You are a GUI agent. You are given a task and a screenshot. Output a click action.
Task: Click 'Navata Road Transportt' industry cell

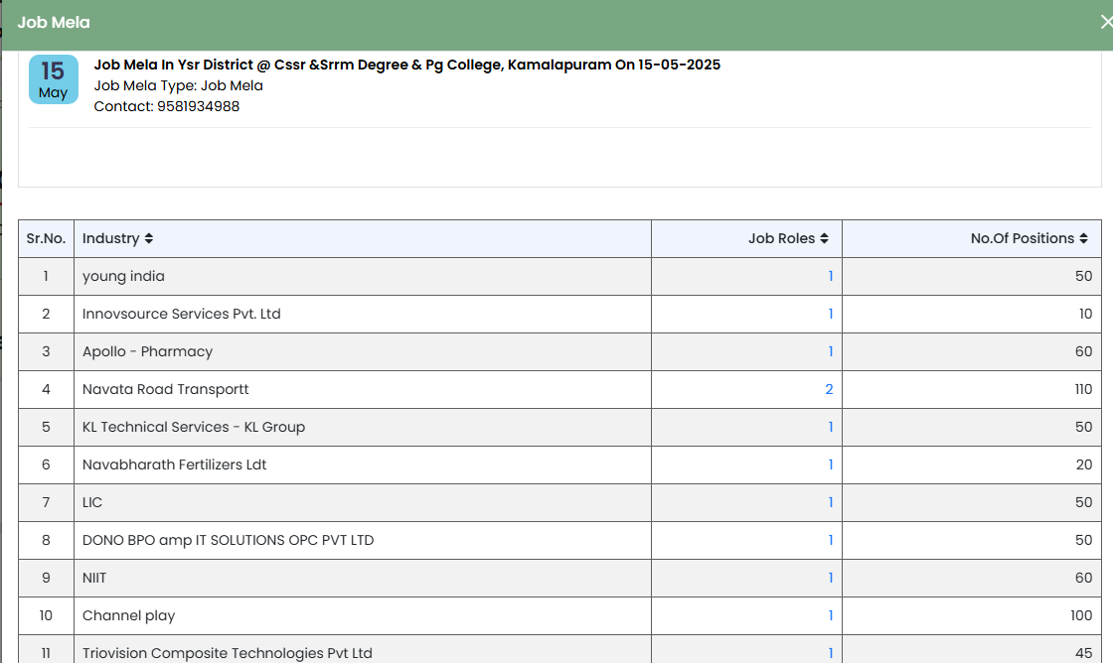(363, 389)
